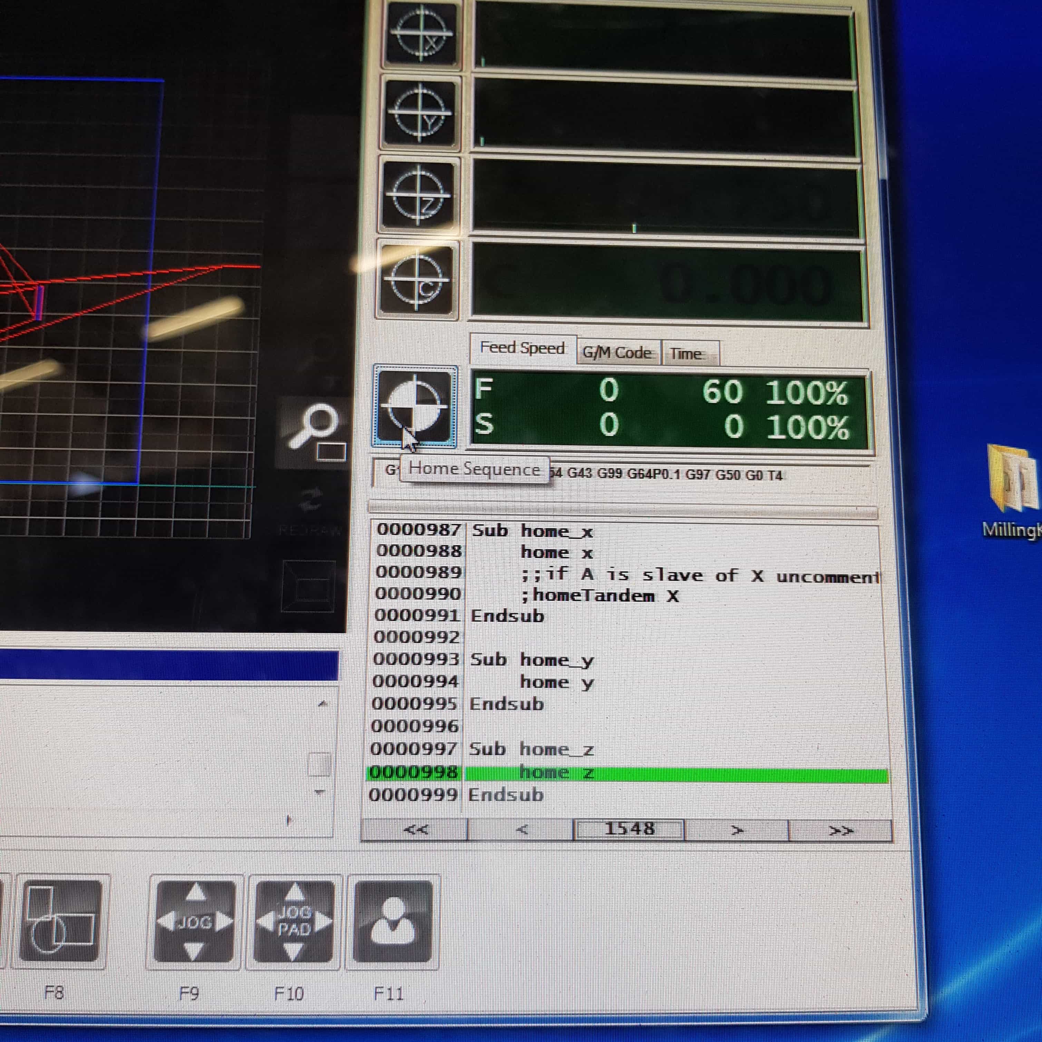Click the message log scroll up arrow
This screenshot has height=1042, width=1042.
click(322, 704)
